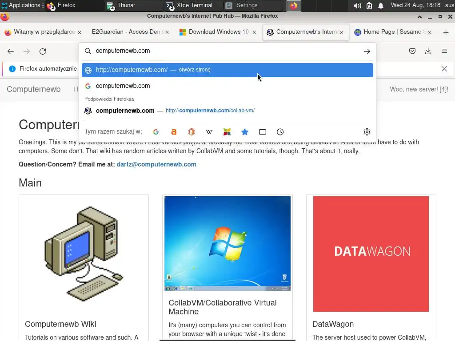455x341 pixels.
Task: Open the Firefox hamburger menu
Action: (x=444, y=52)
